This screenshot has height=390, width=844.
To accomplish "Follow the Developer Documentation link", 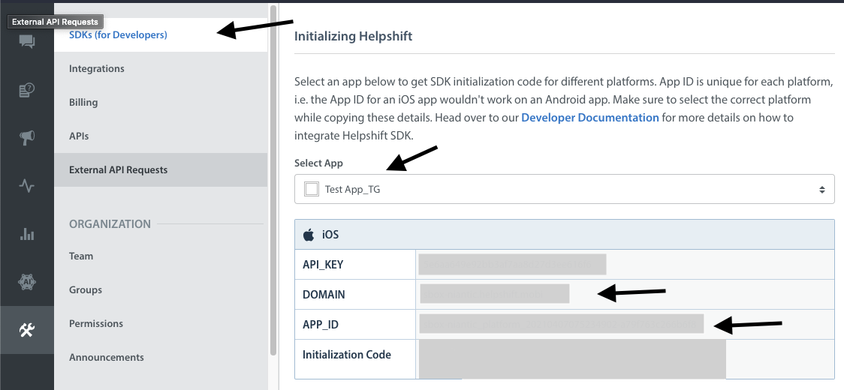I will pos(589,118).
